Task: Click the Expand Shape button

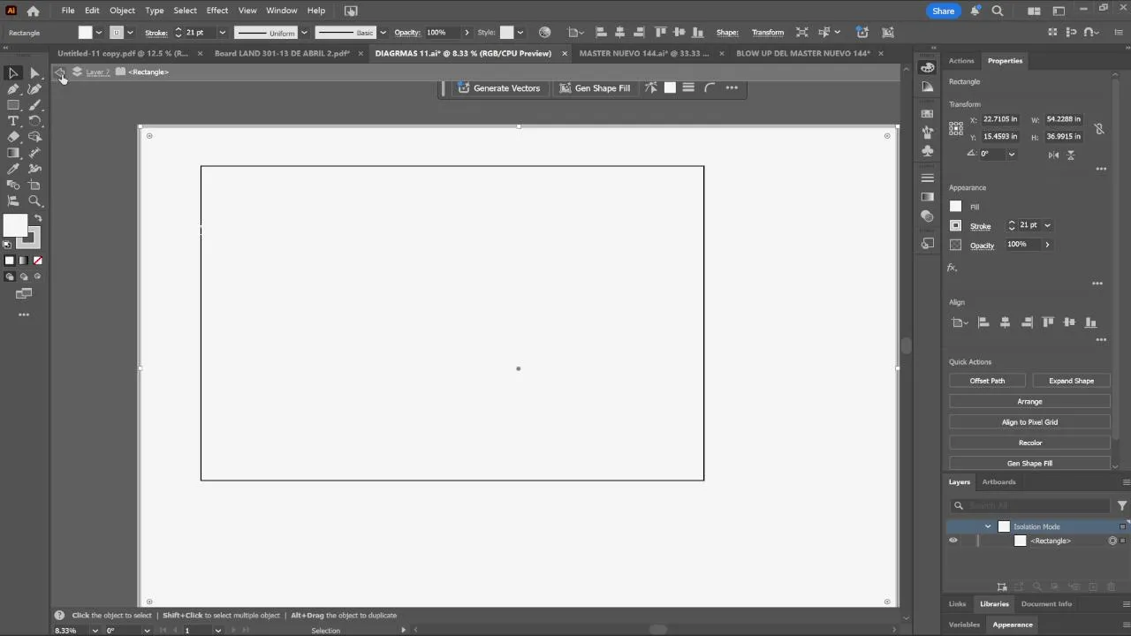Action: click(1071, 381)
